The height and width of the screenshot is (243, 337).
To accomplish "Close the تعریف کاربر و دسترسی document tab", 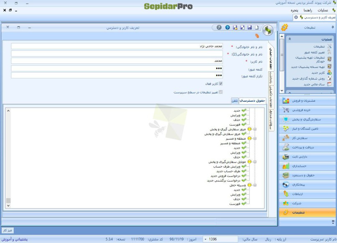I will pyautogui.click(x=296, y=17).
